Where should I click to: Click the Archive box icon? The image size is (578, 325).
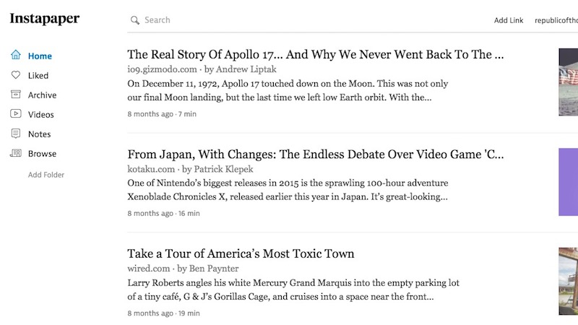(x=15, y=95)
